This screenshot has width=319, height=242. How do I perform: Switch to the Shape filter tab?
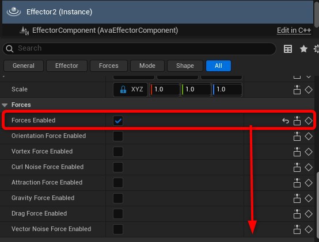coord(185,66)
